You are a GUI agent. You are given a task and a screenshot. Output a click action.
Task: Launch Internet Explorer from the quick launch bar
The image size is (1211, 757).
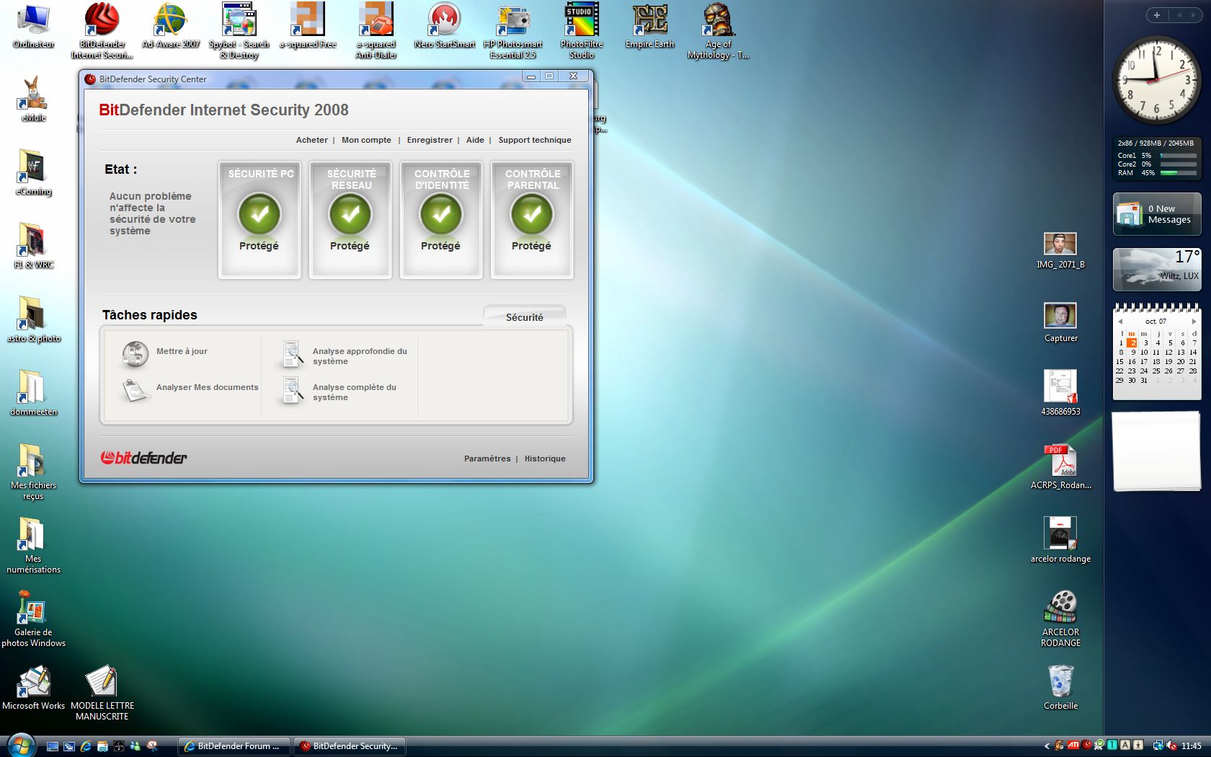[x=86, y=746]
